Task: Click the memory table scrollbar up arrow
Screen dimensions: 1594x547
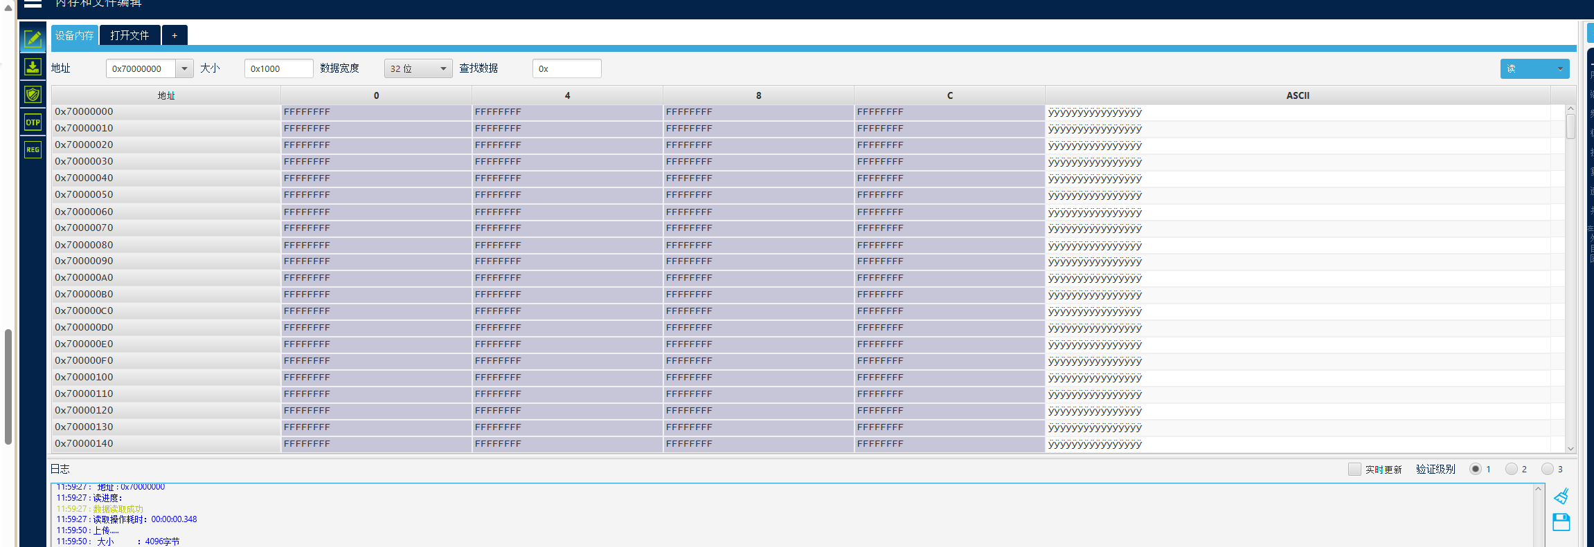Action: 1570,109
